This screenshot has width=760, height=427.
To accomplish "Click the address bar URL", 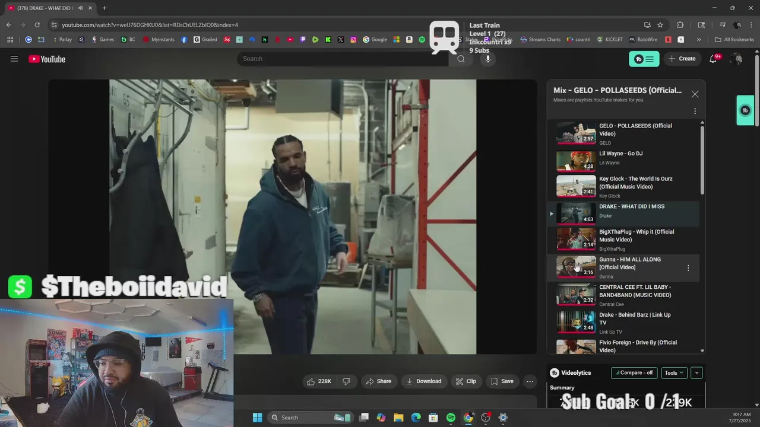I will (x=150, y=25).
